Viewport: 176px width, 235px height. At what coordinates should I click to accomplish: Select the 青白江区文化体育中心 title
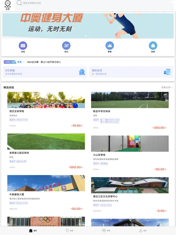point(105,196)
